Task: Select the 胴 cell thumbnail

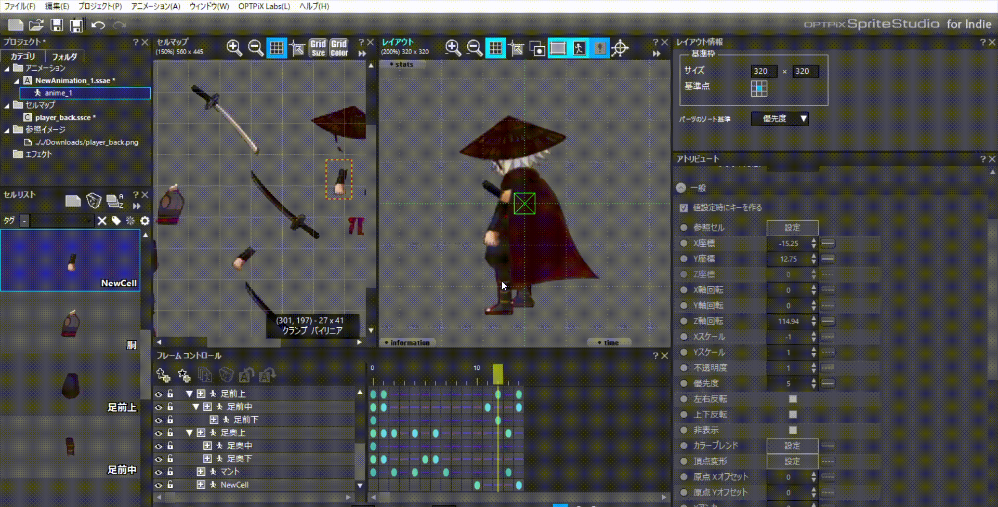Action: click(70, 323)
